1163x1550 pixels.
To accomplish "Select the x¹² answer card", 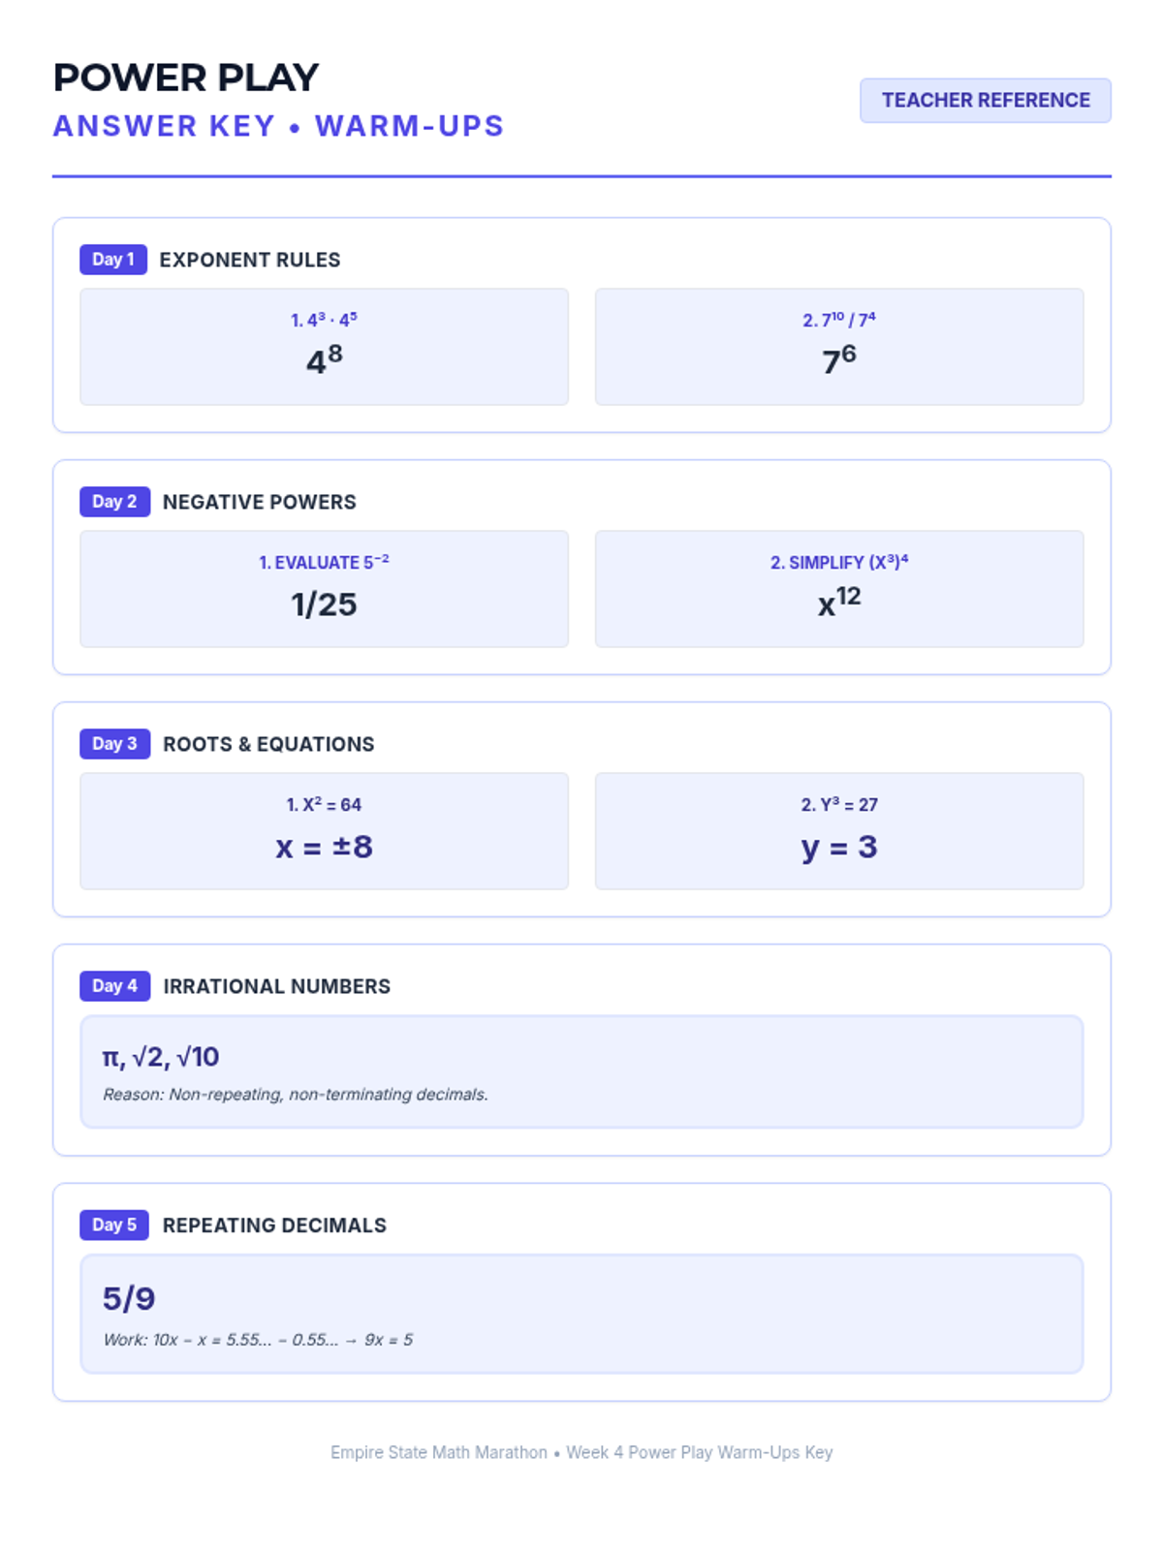I will 839,589.
